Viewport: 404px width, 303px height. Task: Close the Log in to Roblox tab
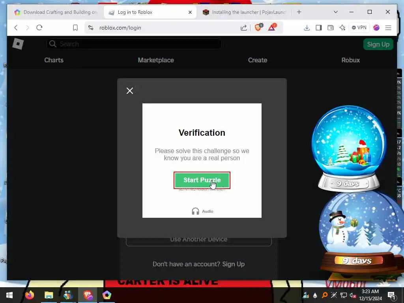point(190,12)
